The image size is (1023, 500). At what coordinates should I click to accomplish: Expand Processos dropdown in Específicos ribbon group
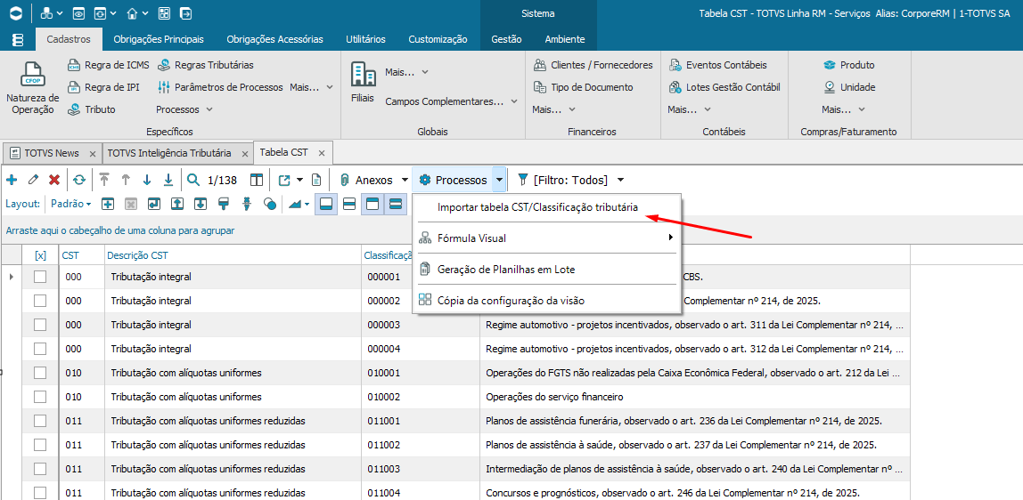184,109
